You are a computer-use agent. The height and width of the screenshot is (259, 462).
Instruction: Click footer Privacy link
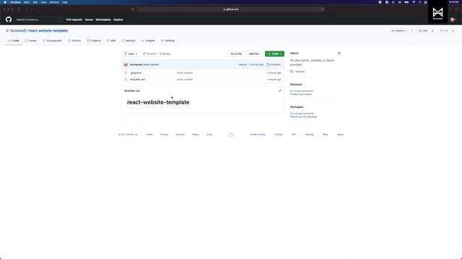click(165, 135)
